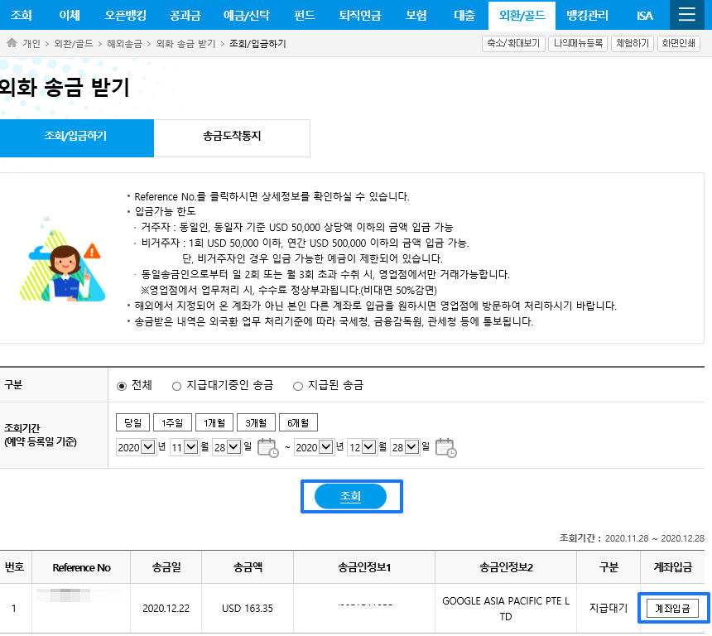Click the 계좌입금 button for the GOOGLE remittance
The image size is (712, 636).
pos(671,608)
